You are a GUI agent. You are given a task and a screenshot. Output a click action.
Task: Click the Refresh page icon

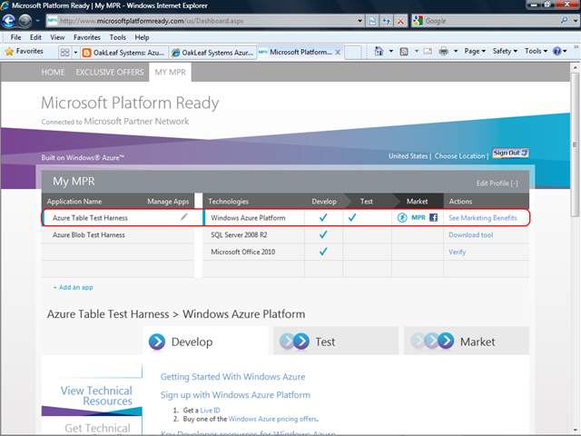coord(386,21)
